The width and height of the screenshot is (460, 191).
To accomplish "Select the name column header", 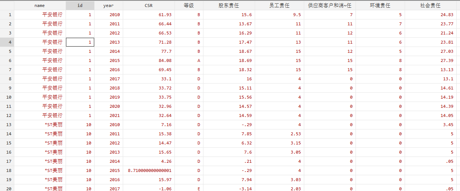I will [40, 5].
